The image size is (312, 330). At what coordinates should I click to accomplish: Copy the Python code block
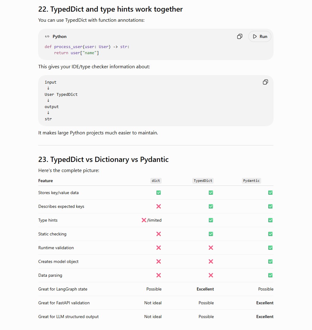[x=239, y=37]
